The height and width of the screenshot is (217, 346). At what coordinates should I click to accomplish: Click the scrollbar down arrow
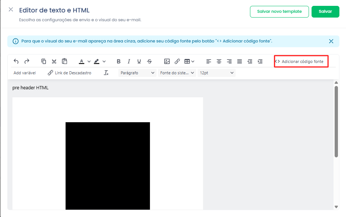coord(336,207)
